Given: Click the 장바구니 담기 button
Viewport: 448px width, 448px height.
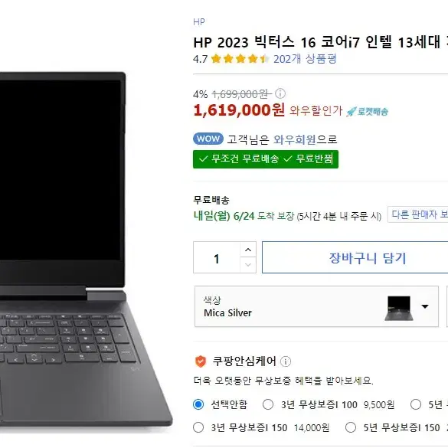Looking at the screenshot, I should 355,257.
